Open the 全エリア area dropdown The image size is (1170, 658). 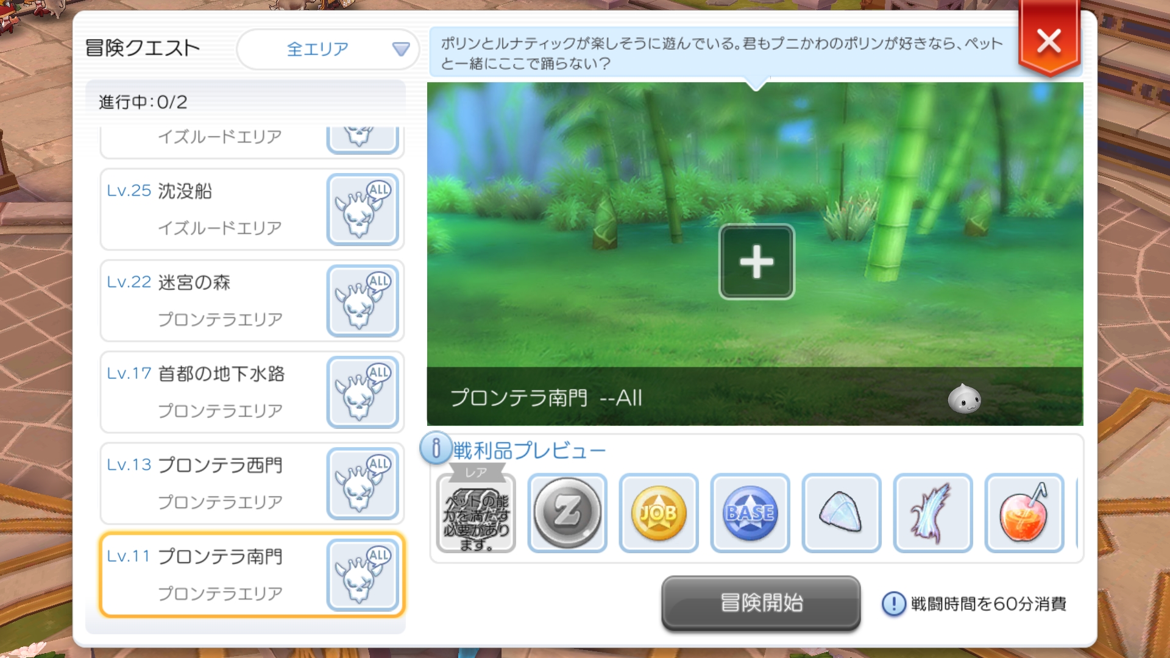(x=328, y=49)
